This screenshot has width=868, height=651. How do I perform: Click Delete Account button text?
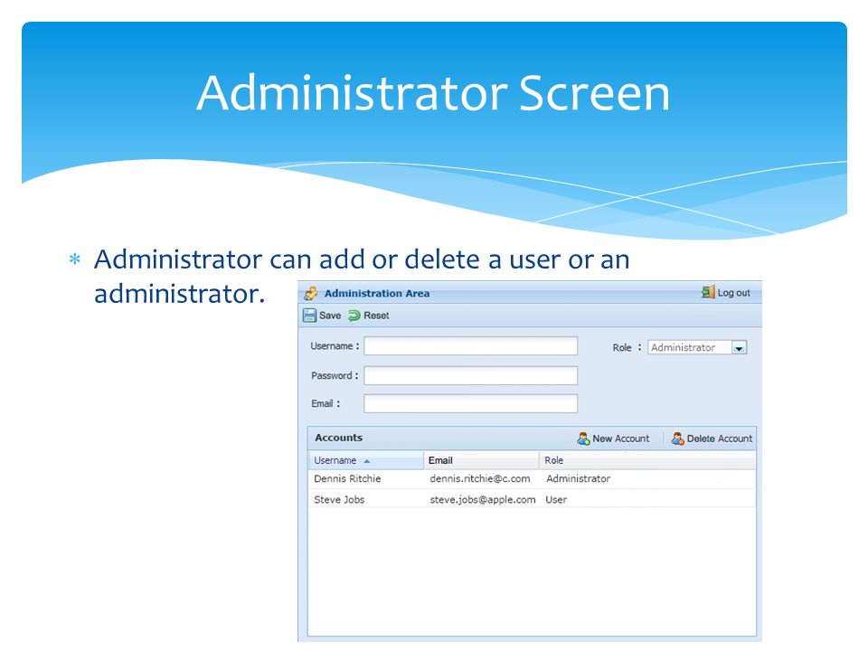click(720, 439)
